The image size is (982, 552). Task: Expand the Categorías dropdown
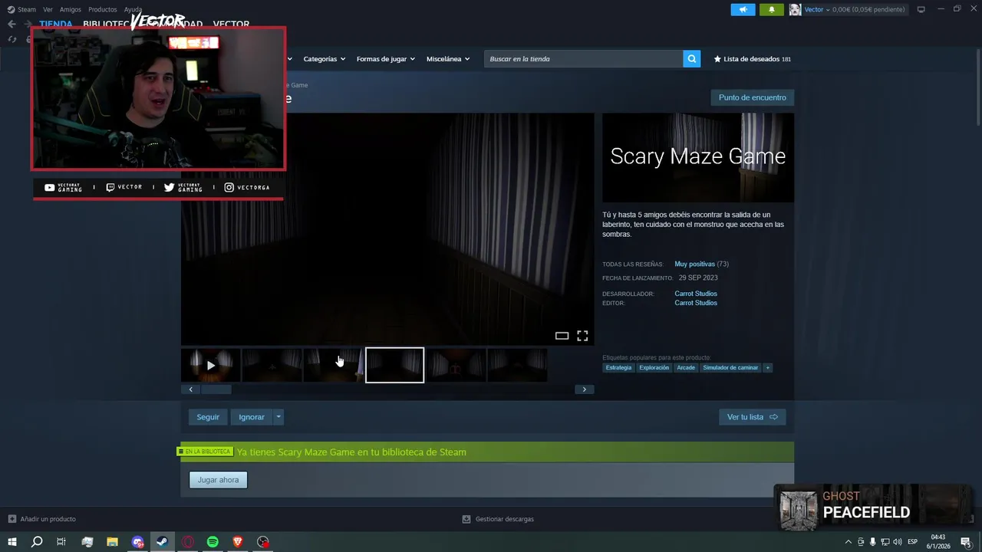[325, 59]
